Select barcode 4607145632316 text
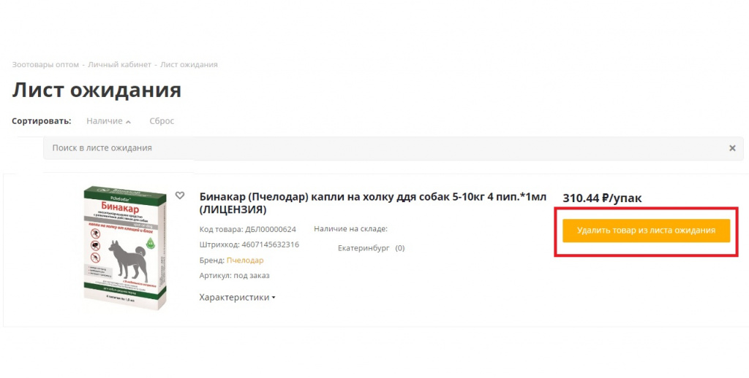749x378 pixels. pyautogui.click(x=270, y=244)
